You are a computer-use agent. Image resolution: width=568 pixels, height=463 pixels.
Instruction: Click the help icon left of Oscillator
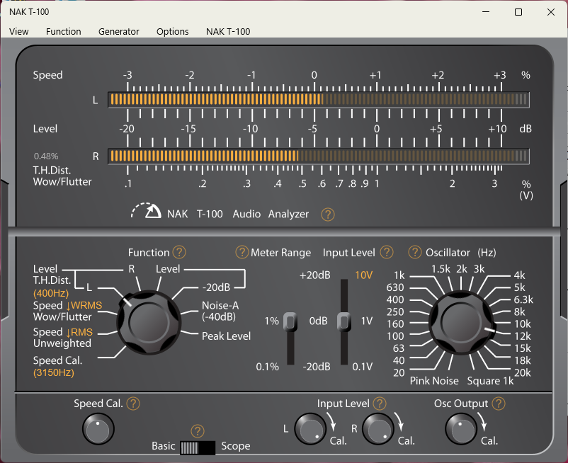415,252
